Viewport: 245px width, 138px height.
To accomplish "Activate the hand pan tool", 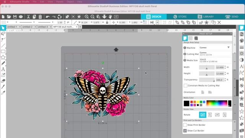I will pos(110,17).
